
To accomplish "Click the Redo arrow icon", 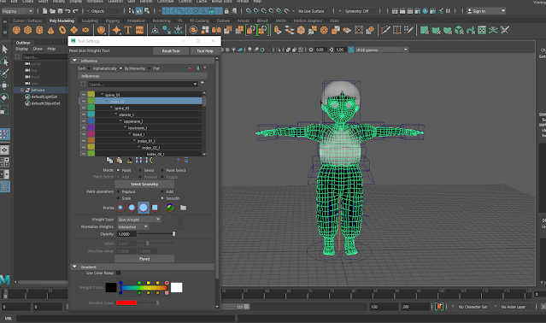I will coord(75,11).
